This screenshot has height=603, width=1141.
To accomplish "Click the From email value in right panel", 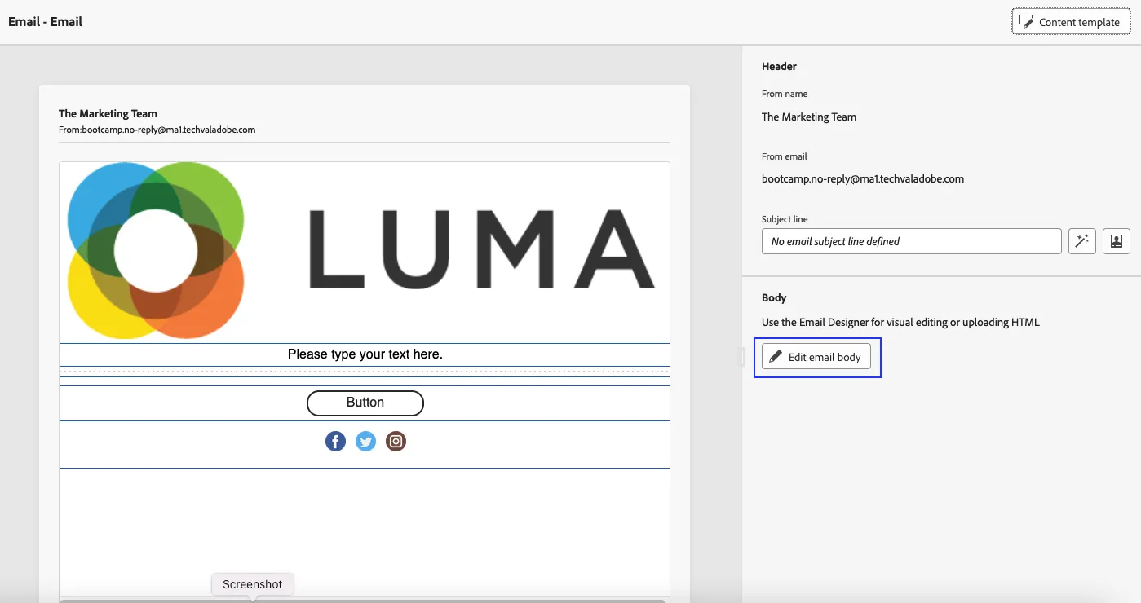I will [x=863, y=178].
